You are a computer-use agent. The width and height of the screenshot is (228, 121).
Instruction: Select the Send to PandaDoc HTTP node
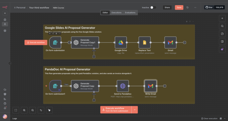tap(123, 86)
